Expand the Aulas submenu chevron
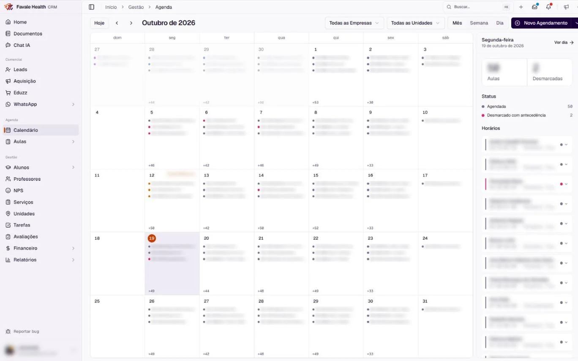 point(73,141)
